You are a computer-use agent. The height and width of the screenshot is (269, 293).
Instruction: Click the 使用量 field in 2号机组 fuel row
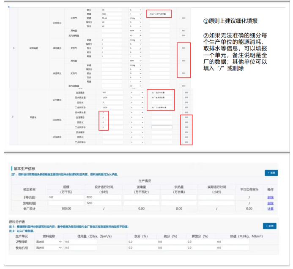coord(80,242)
